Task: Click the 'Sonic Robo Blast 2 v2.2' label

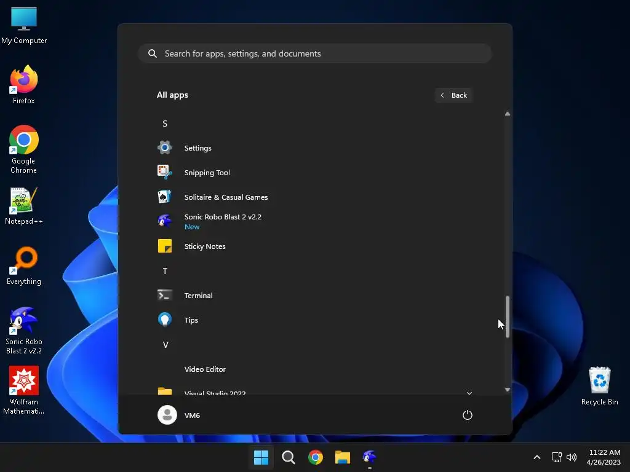Action: tap(223, 217)
